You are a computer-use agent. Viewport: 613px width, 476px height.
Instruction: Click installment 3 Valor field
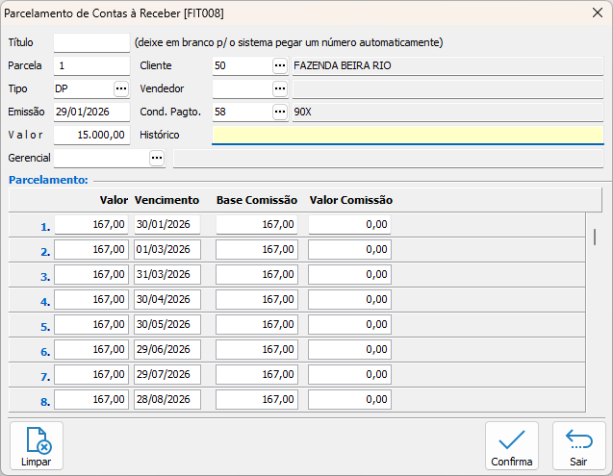(x=91, y=274)
